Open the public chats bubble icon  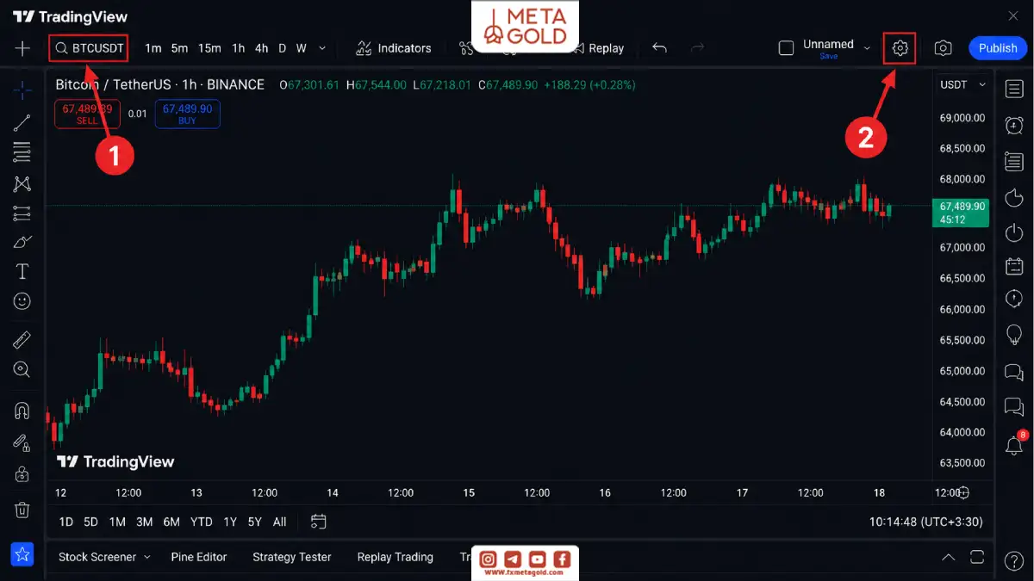tap(1014, 372)
